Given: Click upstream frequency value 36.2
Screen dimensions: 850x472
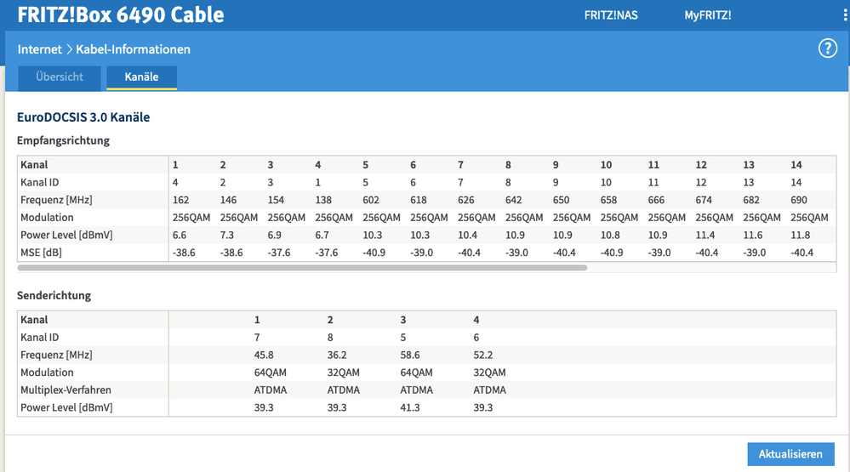Looking at the screenshot, I should tap(337, 355).
